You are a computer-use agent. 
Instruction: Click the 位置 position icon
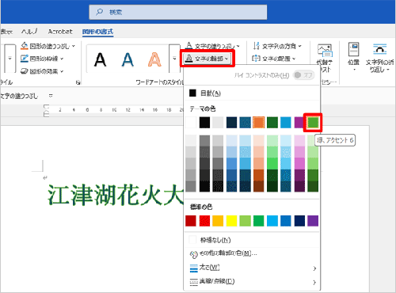tap(353, 49)
